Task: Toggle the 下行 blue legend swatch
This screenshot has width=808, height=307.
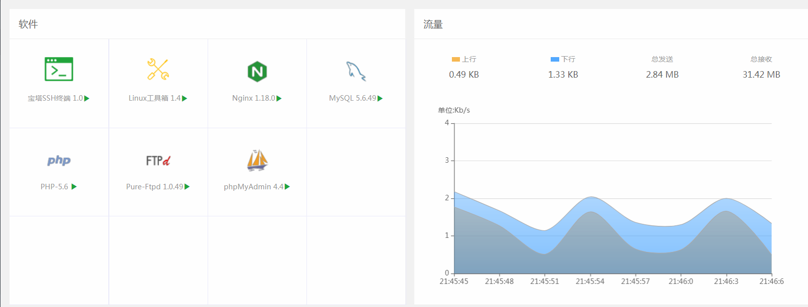Action: 555,59
